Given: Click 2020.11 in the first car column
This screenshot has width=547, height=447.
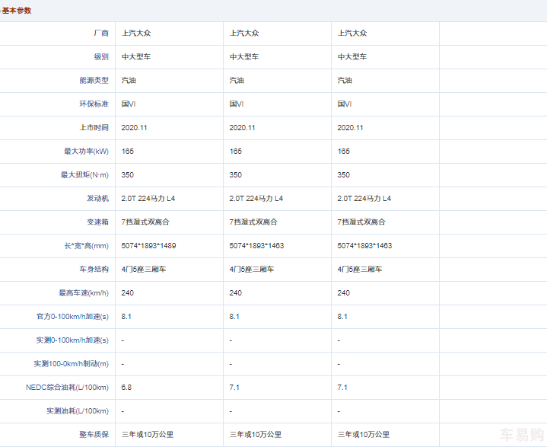Looking at the screenshot, I should point(135,128).
